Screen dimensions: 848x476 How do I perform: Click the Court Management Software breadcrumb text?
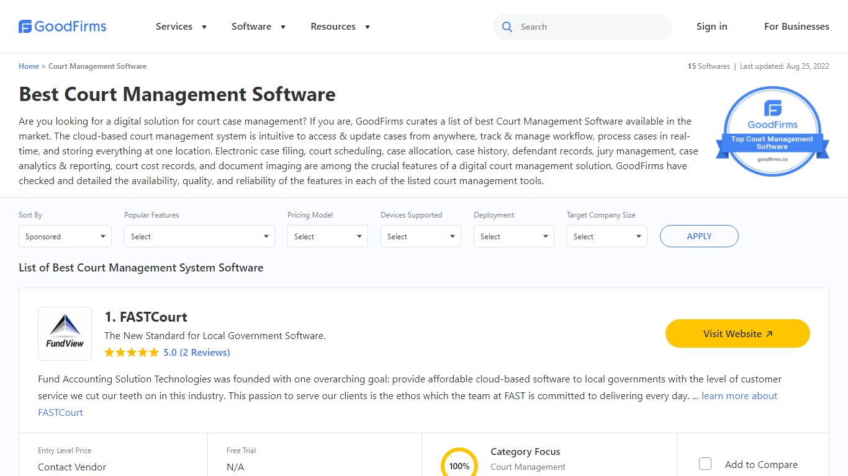point(97,66)
